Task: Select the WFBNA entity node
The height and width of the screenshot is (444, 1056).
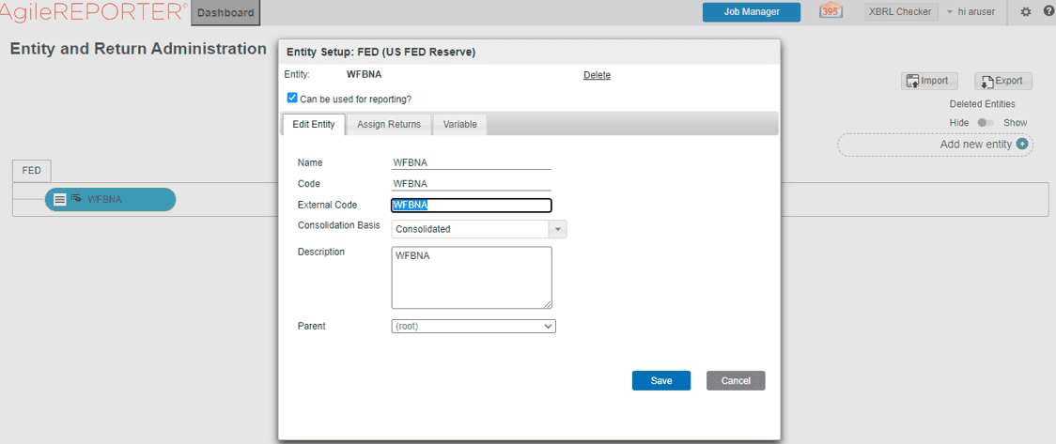Action: pyautogui.click(x=111, y=199)
